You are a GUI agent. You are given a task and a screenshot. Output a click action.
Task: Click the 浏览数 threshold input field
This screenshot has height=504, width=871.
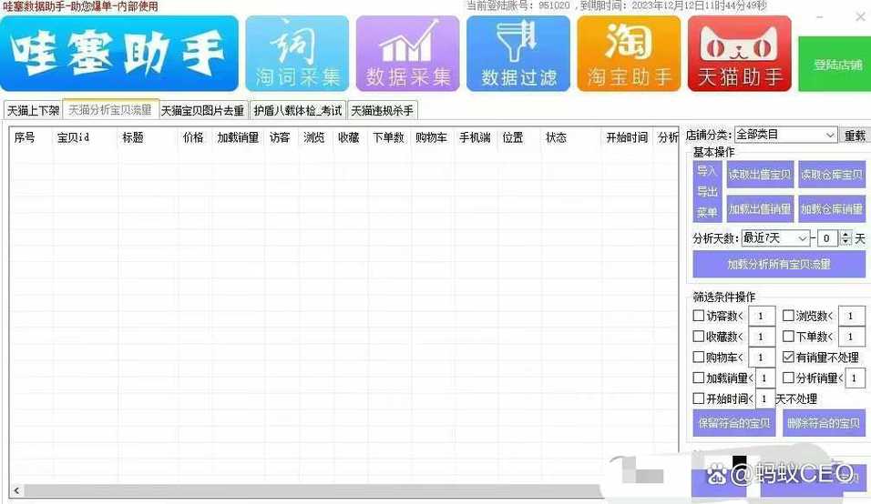pos(851,316)
